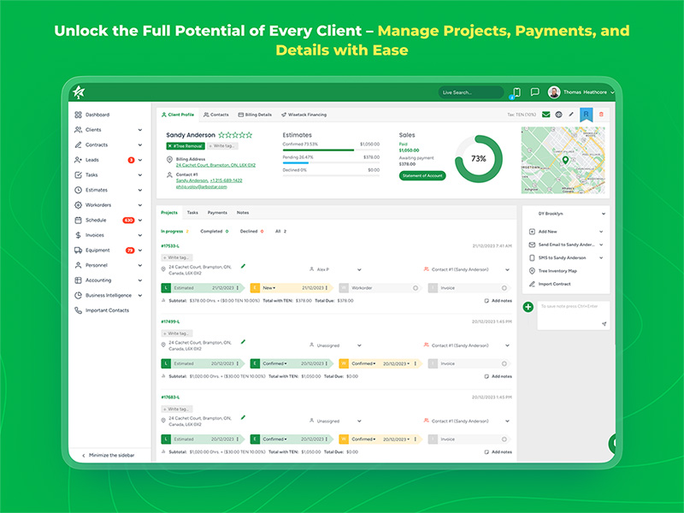The image size is (684, 513).
Task: Click the green L stage badge of #17533-L
Action: coord(166,288)
